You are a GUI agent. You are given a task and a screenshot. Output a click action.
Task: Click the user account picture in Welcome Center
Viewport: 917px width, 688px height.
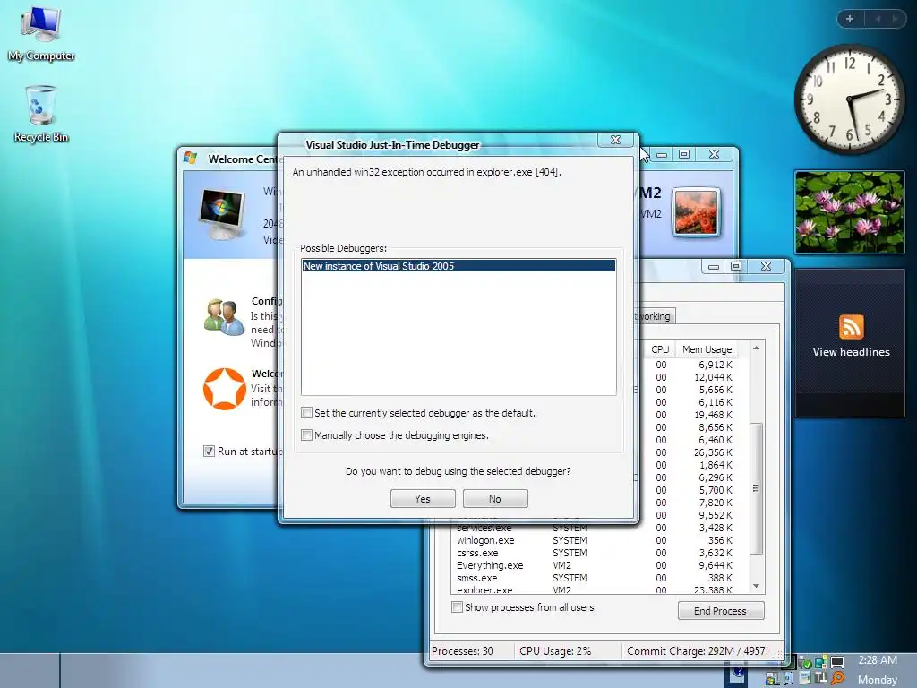click(x=695, y=212)
